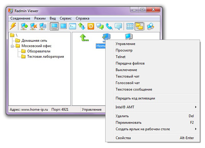Screen dimensions: 205x148
Task: Expand the Intel® AMT submenu arrow
Action: click(196, 107)
